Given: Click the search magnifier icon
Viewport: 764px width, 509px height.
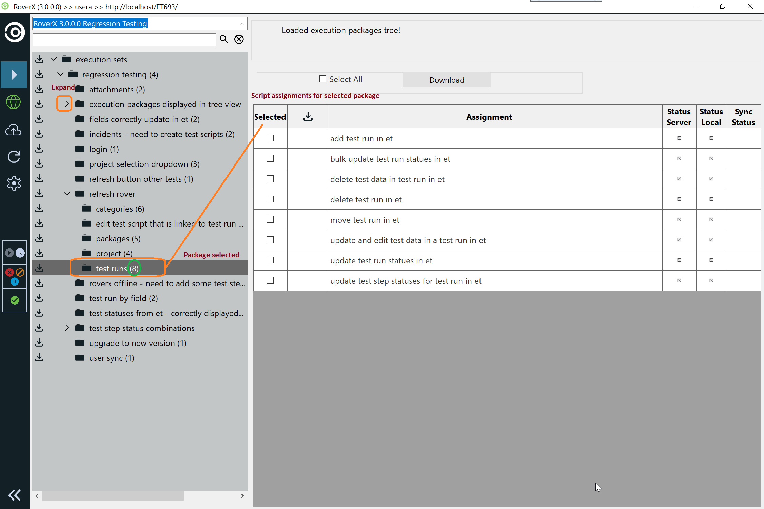Looking at the screenshot, I should point(224,39).
